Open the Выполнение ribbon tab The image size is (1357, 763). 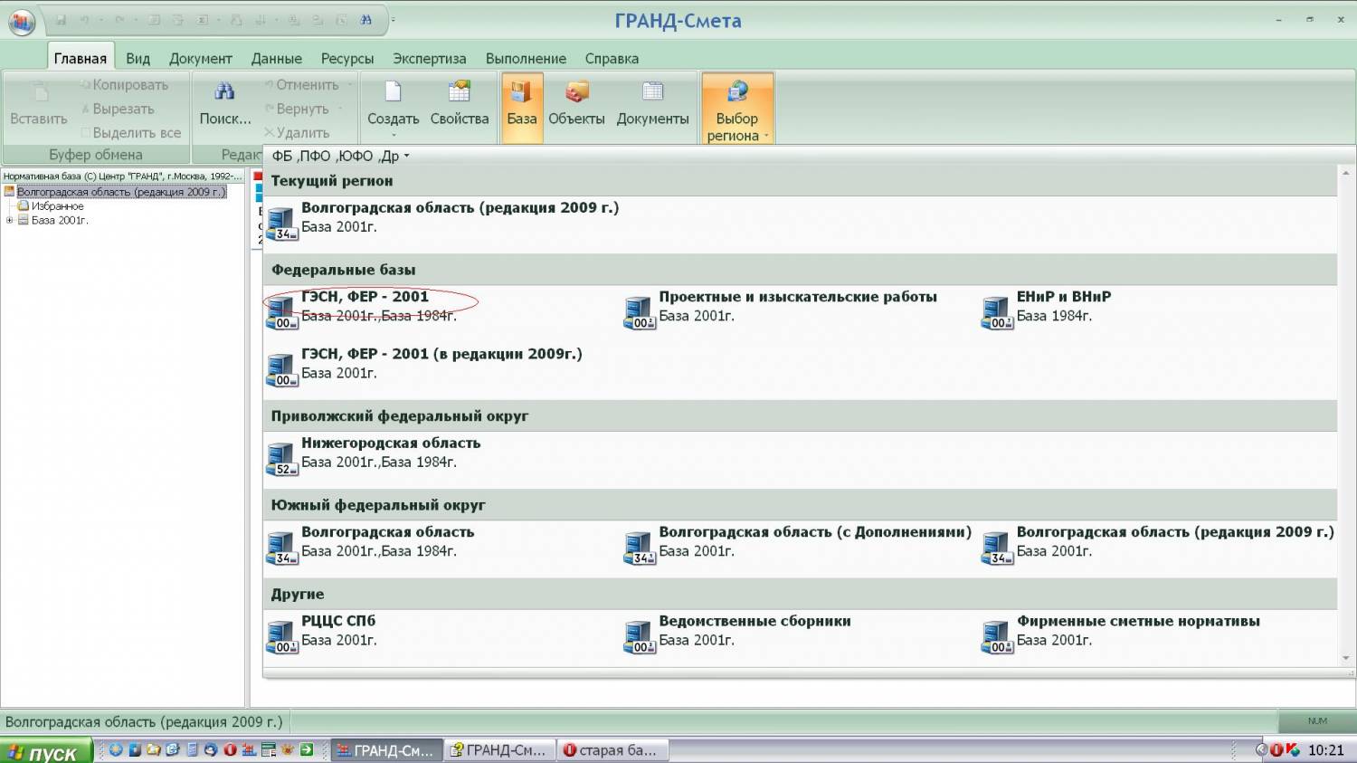(526, 58)
